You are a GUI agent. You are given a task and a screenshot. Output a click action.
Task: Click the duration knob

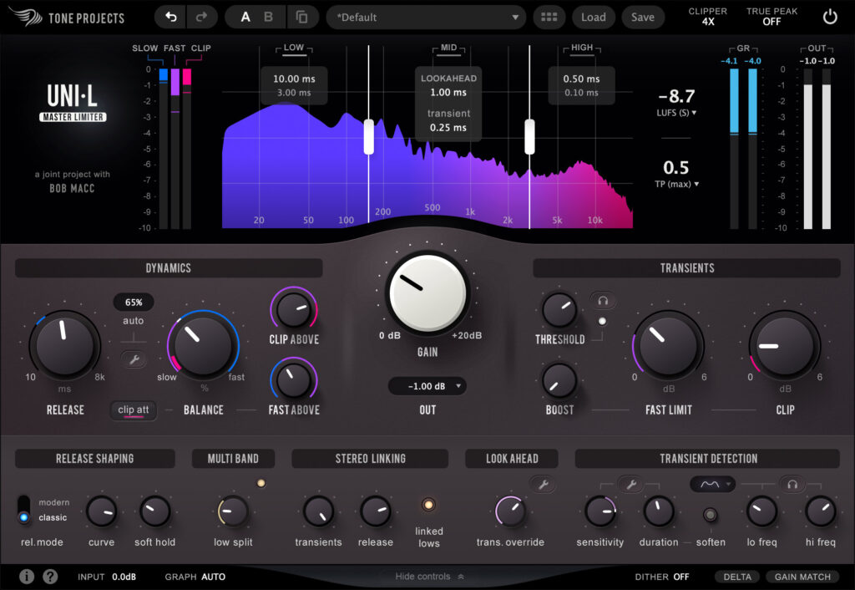pyautogui.click(x=659, y=511)
